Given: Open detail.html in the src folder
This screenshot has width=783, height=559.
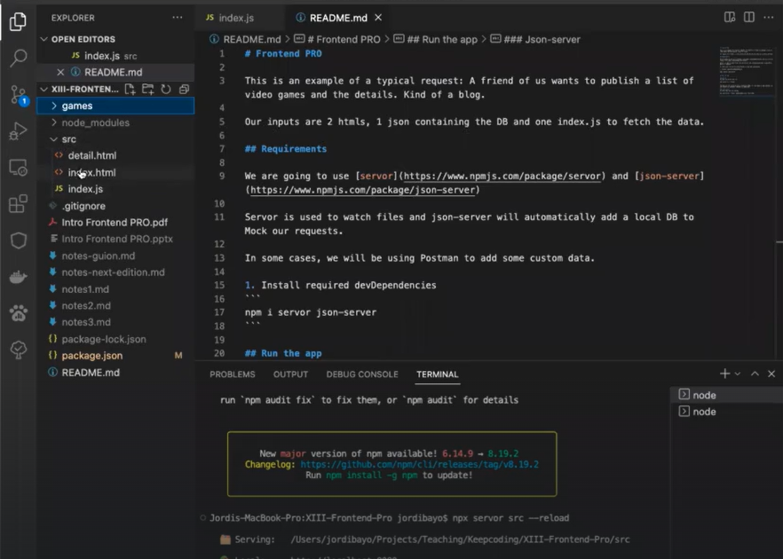Looking at the screenshot, I should coord(115,156).
